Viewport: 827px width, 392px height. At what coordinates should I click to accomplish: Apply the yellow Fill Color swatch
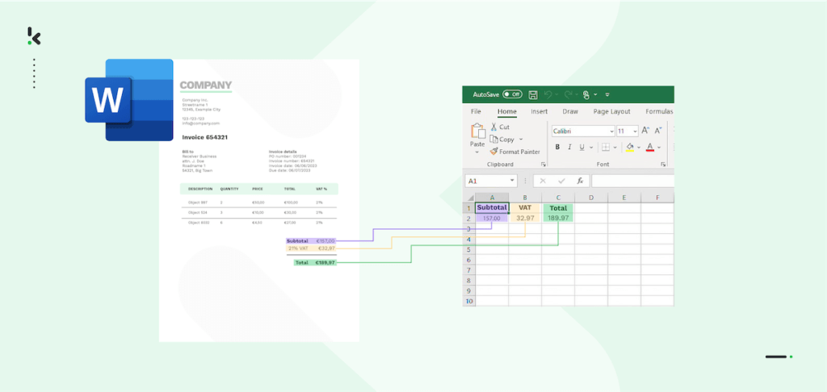pyautogui.click(x=629, y=148)
